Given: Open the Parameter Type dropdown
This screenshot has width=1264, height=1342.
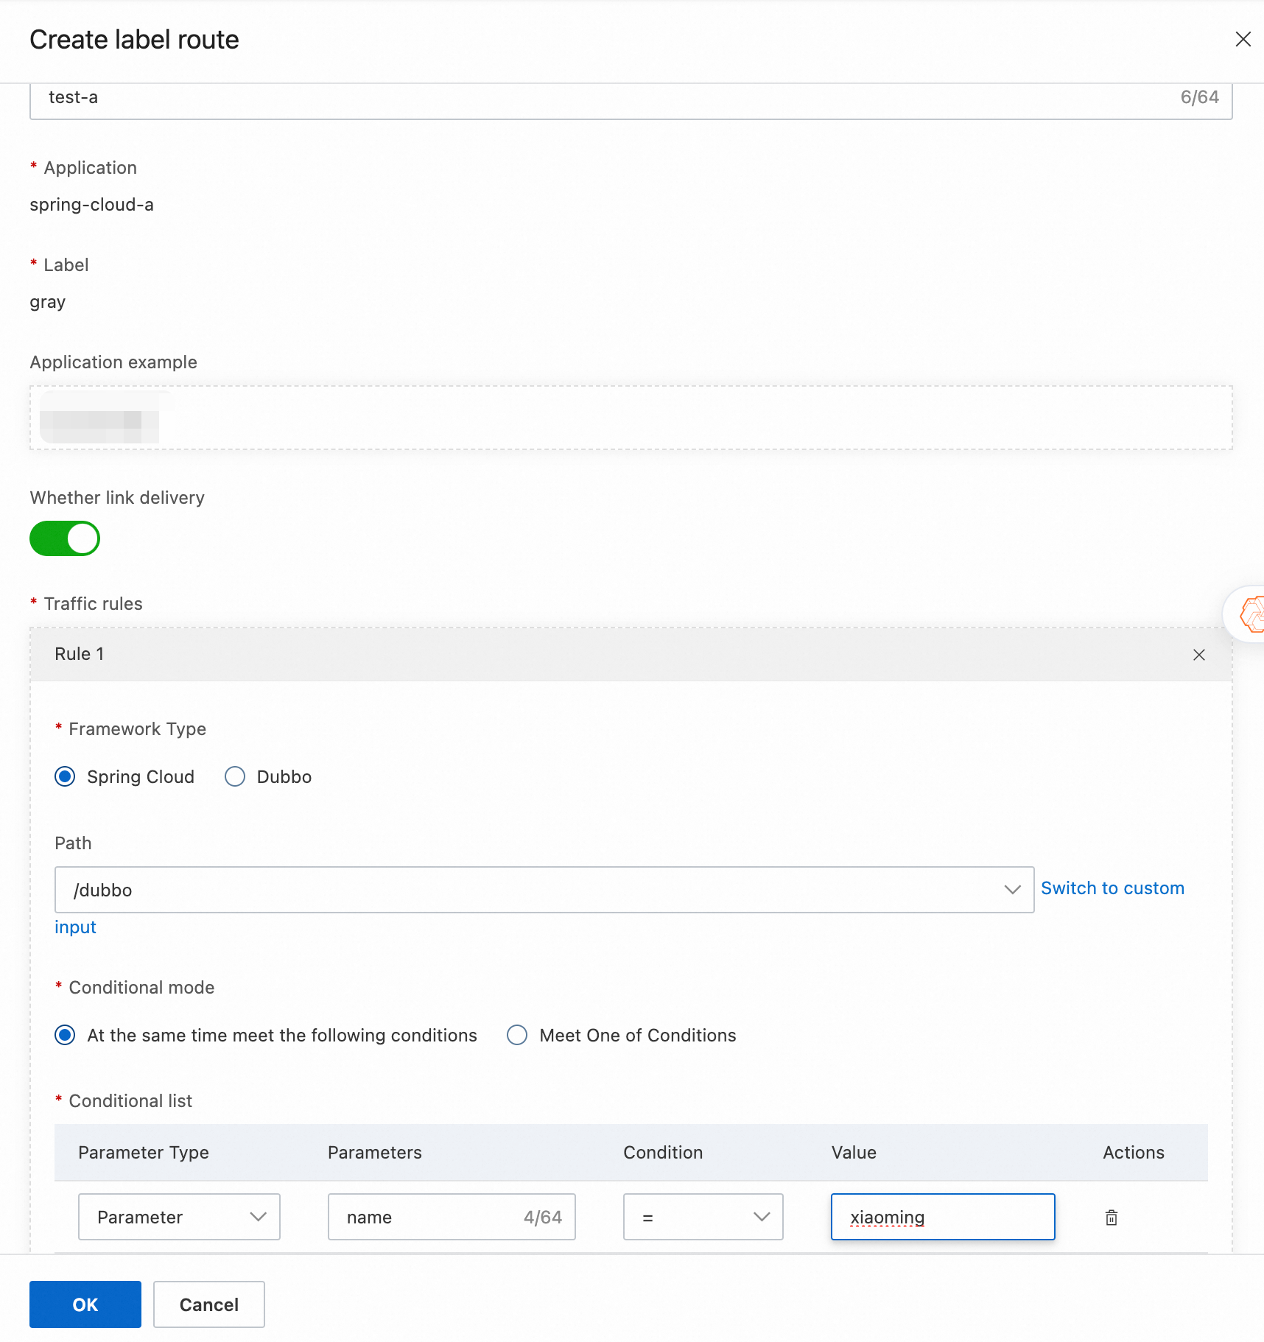Looking at the screenshot, I should coord(179,1217).
